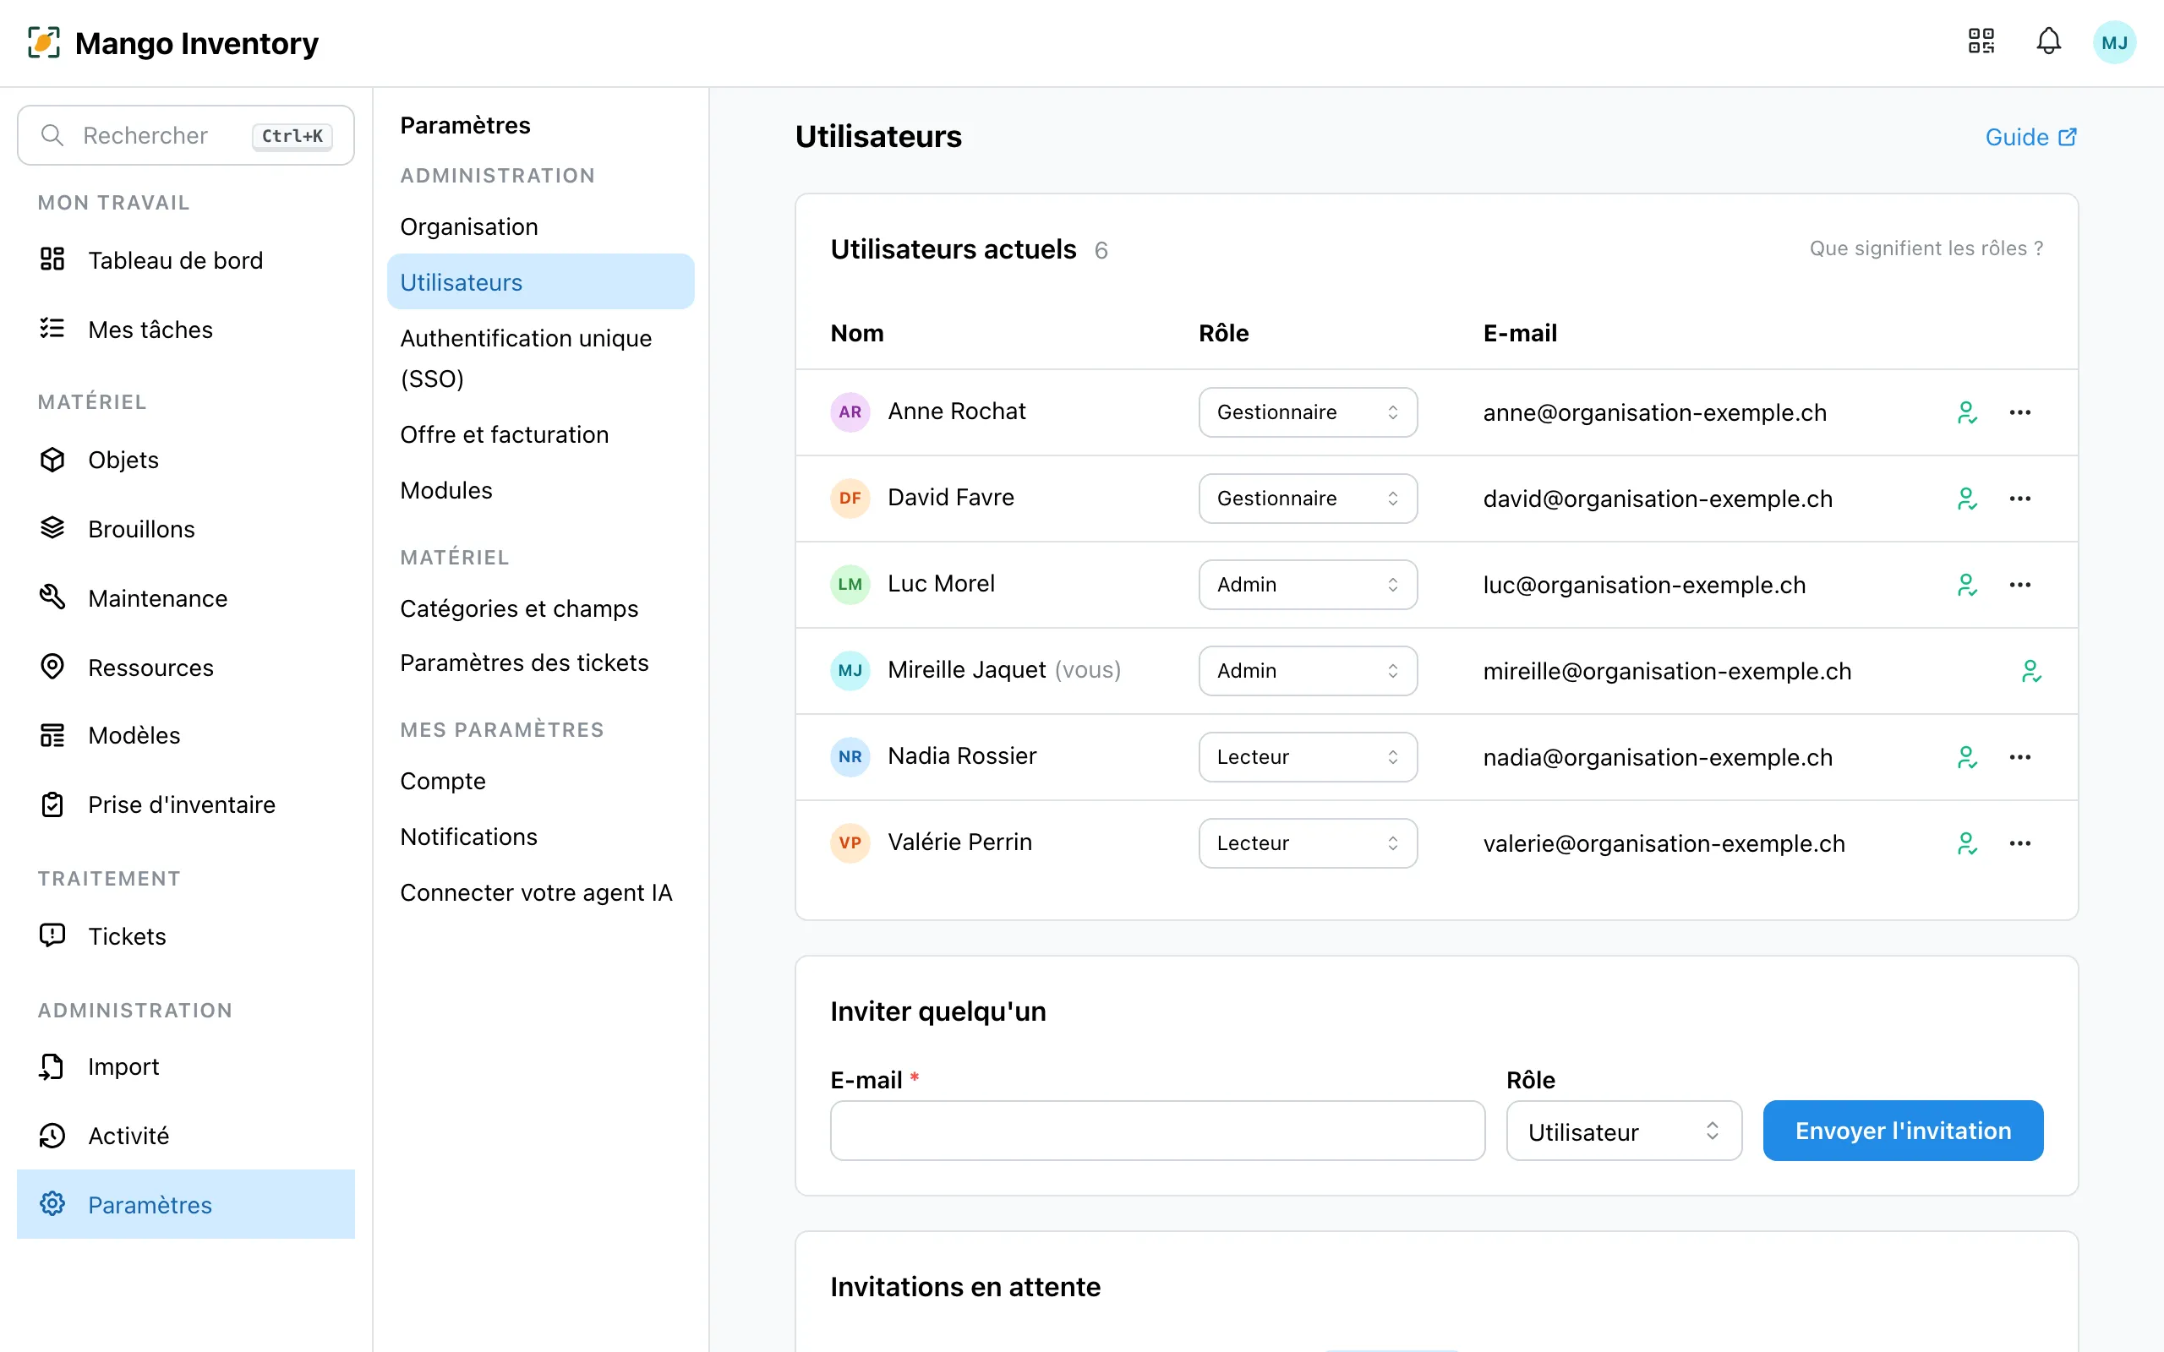Open Nadia Rossier's Lecteur role dropdown

point(1308,757)
